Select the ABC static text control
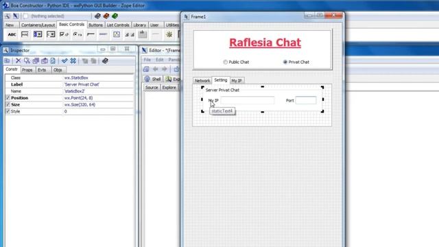439x247 pixels. click(x=12, y=34)
